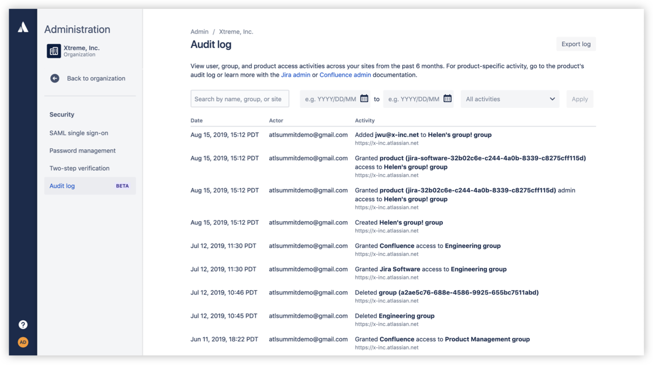Open the Jira admin documentation link
Screen dimensions: 653x365
pos(296,75)
